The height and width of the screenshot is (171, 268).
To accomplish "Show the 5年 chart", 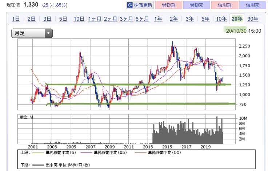I will [x=205, y=19].
